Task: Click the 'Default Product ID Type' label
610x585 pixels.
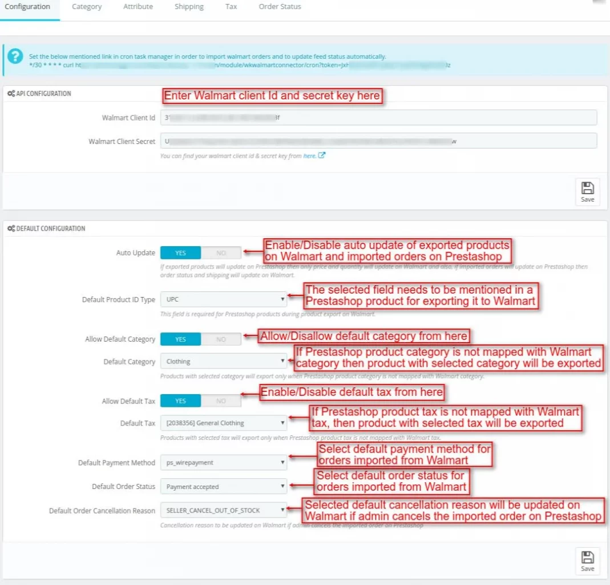Action: point(119,299)
